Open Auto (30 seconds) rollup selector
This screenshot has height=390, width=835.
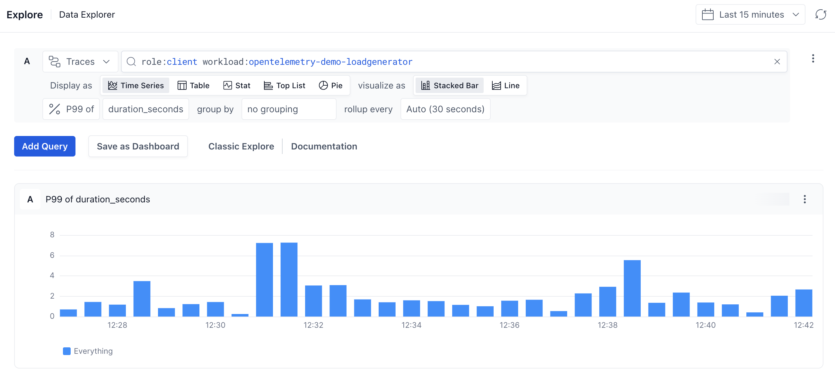(445, 109)
